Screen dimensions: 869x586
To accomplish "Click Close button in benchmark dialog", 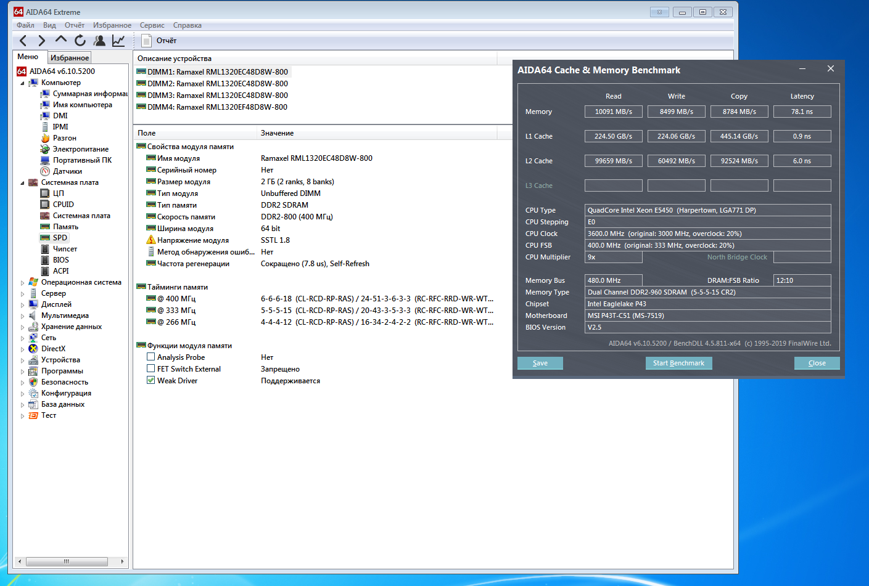I will pyautogui.click(x=817, y=363).
